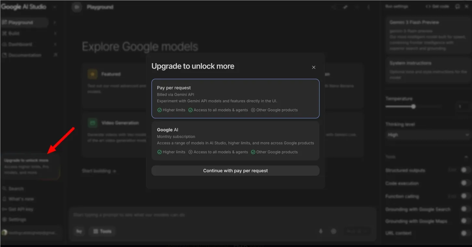Open What's new notifications
The height and width of the screenshot is (247, 472).
[x=5, y=199]
